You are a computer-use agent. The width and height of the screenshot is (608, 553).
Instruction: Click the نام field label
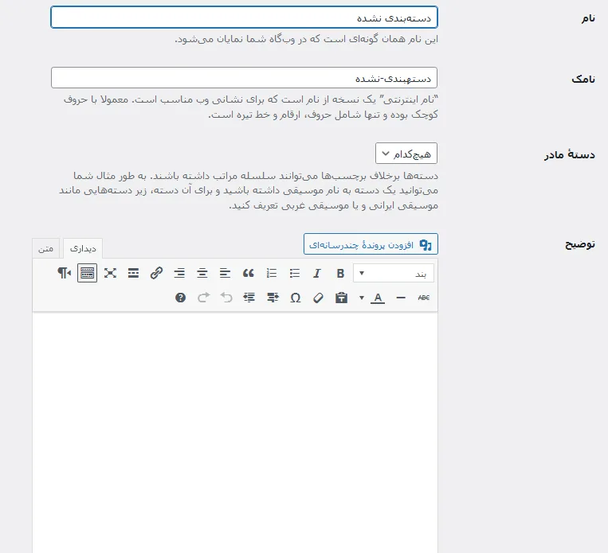[x=588, y=18]
